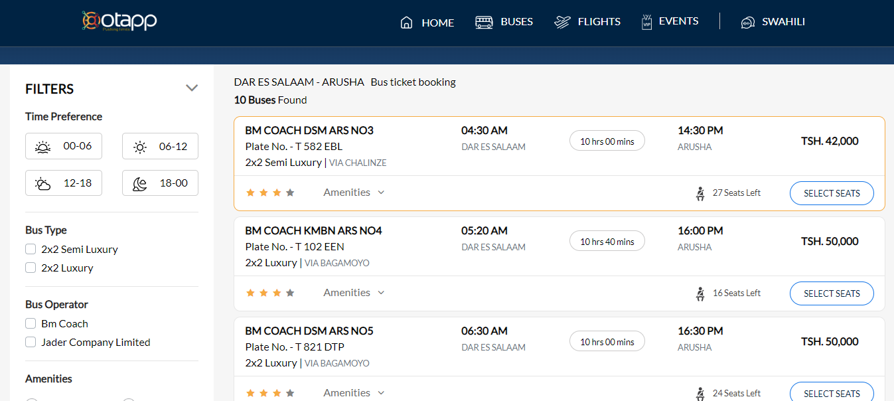This screenshot has width=894, height=401.
Task: Toggle the 2x2 Luxury checkbox
Action: coord(31,268)
